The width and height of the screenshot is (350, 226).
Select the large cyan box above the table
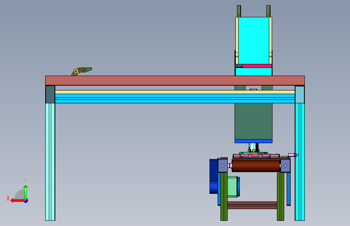(x=254, y=41)
